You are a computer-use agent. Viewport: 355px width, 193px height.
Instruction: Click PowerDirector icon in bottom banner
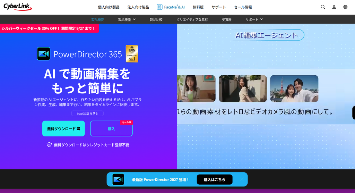(x=118, y=179)
